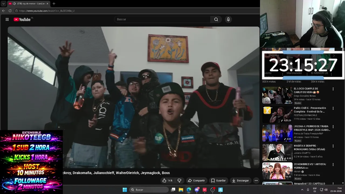Open the volume tray icon

(326, 190)
